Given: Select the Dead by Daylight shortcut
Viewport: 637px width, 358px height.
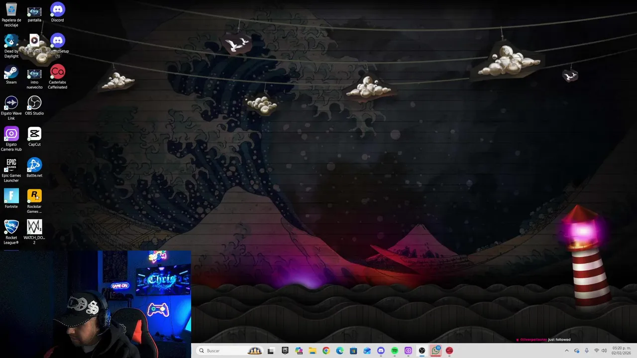Looking at the screenshot, I should 11,46.
